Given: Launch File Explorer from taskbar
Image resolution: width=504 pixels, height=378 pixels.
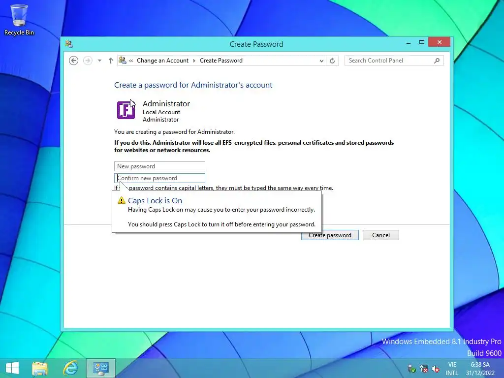Looking at the screenshot, I should (40, 368).
